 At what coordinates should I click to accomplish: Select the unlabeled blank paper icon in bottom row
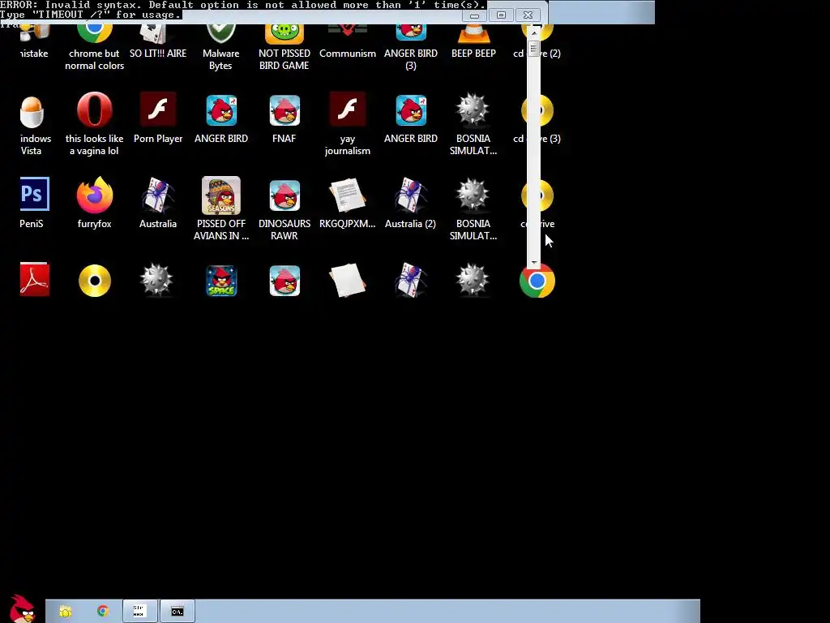347,280
